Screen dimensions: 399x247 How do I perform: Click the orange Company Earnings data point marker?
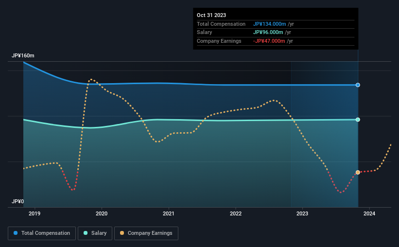[x=358, y=173]
